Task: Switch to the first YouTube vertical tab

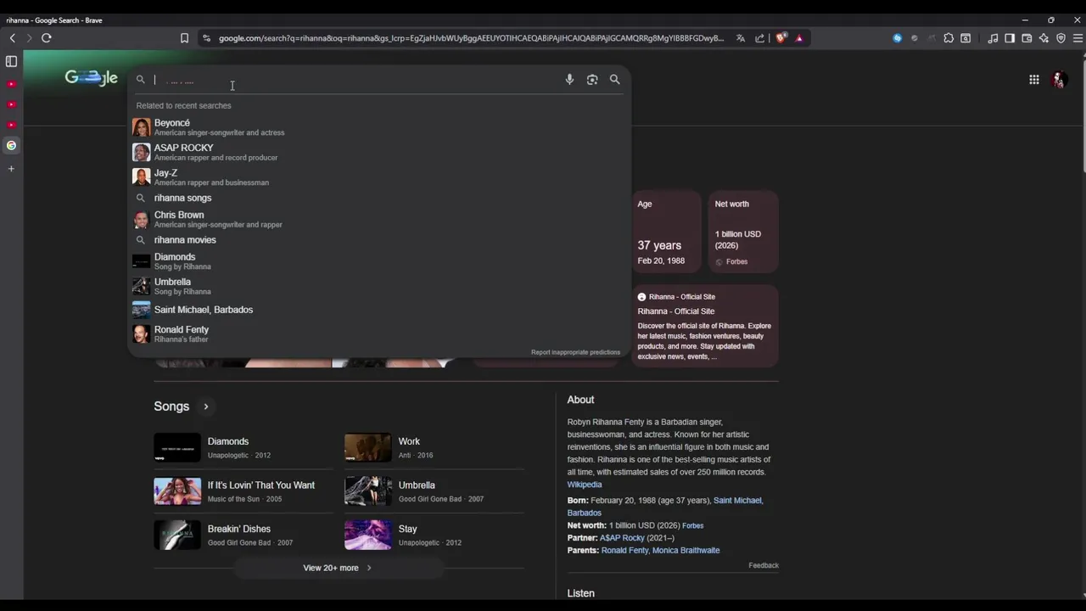Action: pyautogui.click(x=11, y=84)
